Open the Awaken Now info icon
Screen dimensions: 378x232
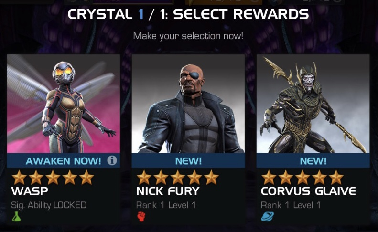tap(112, 160)
